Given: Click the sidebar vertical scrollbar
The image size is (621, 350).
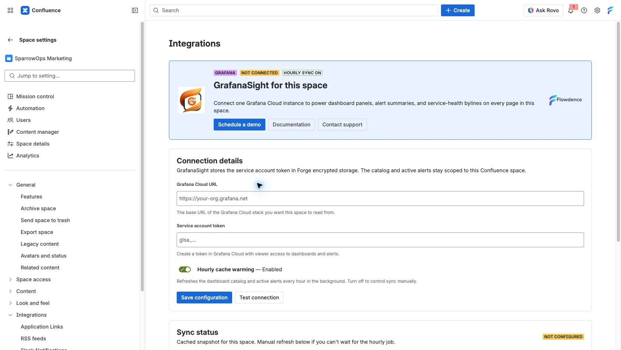Looking at the screenshot, I should pyautogui.click(x=142, y=156).
